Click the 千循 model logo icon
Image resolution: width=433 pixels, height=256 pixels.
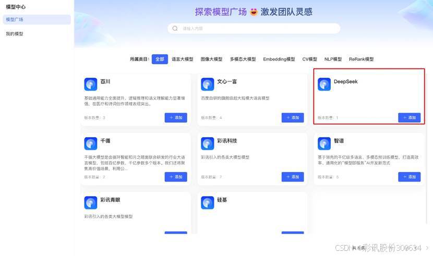pos(91,143)
